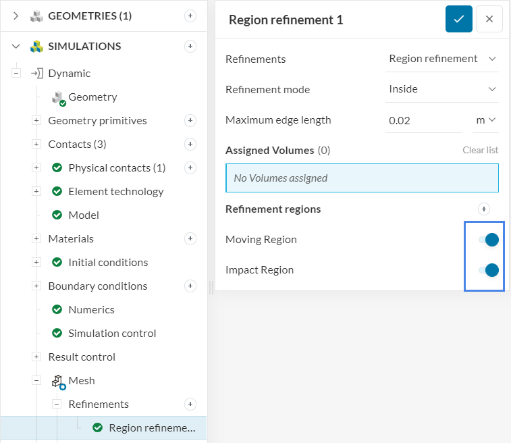
Task: Confirm refinement with the blue checkmark button
Action: pyautogui.click(x=458, y=19)
